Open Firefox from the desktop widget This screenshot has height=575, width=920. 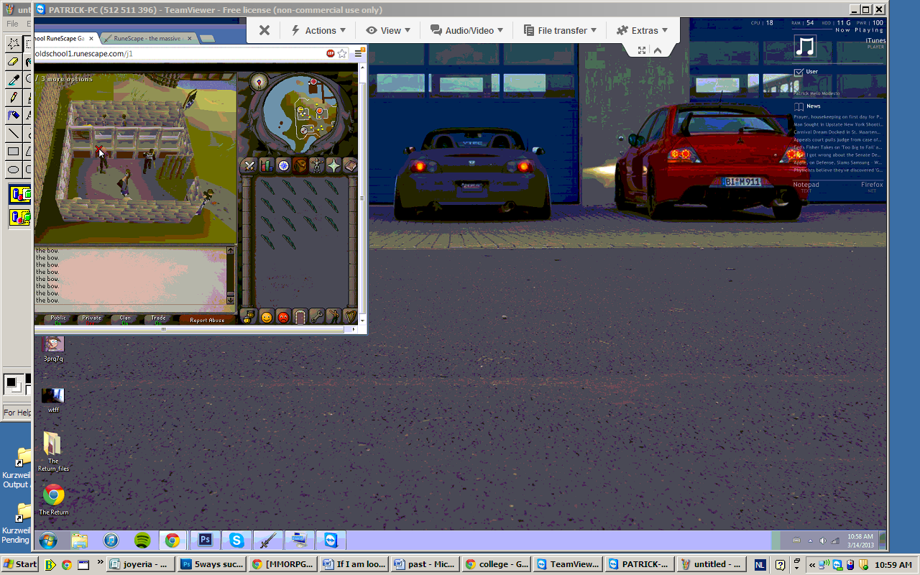point(872,185)
